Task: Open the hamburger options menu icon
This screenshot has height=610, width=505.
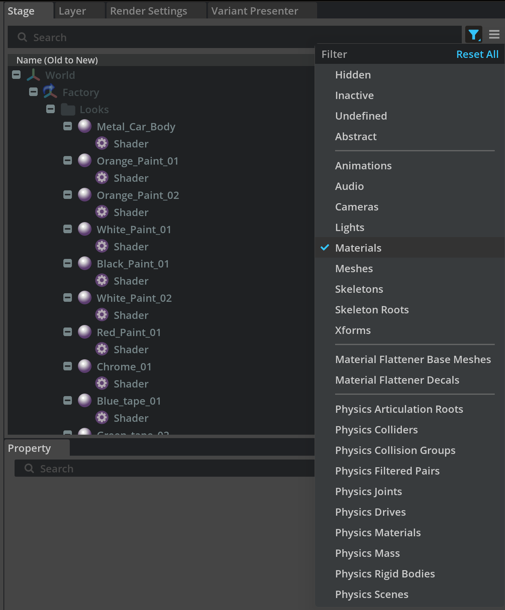Action: (x=494, y=35)
